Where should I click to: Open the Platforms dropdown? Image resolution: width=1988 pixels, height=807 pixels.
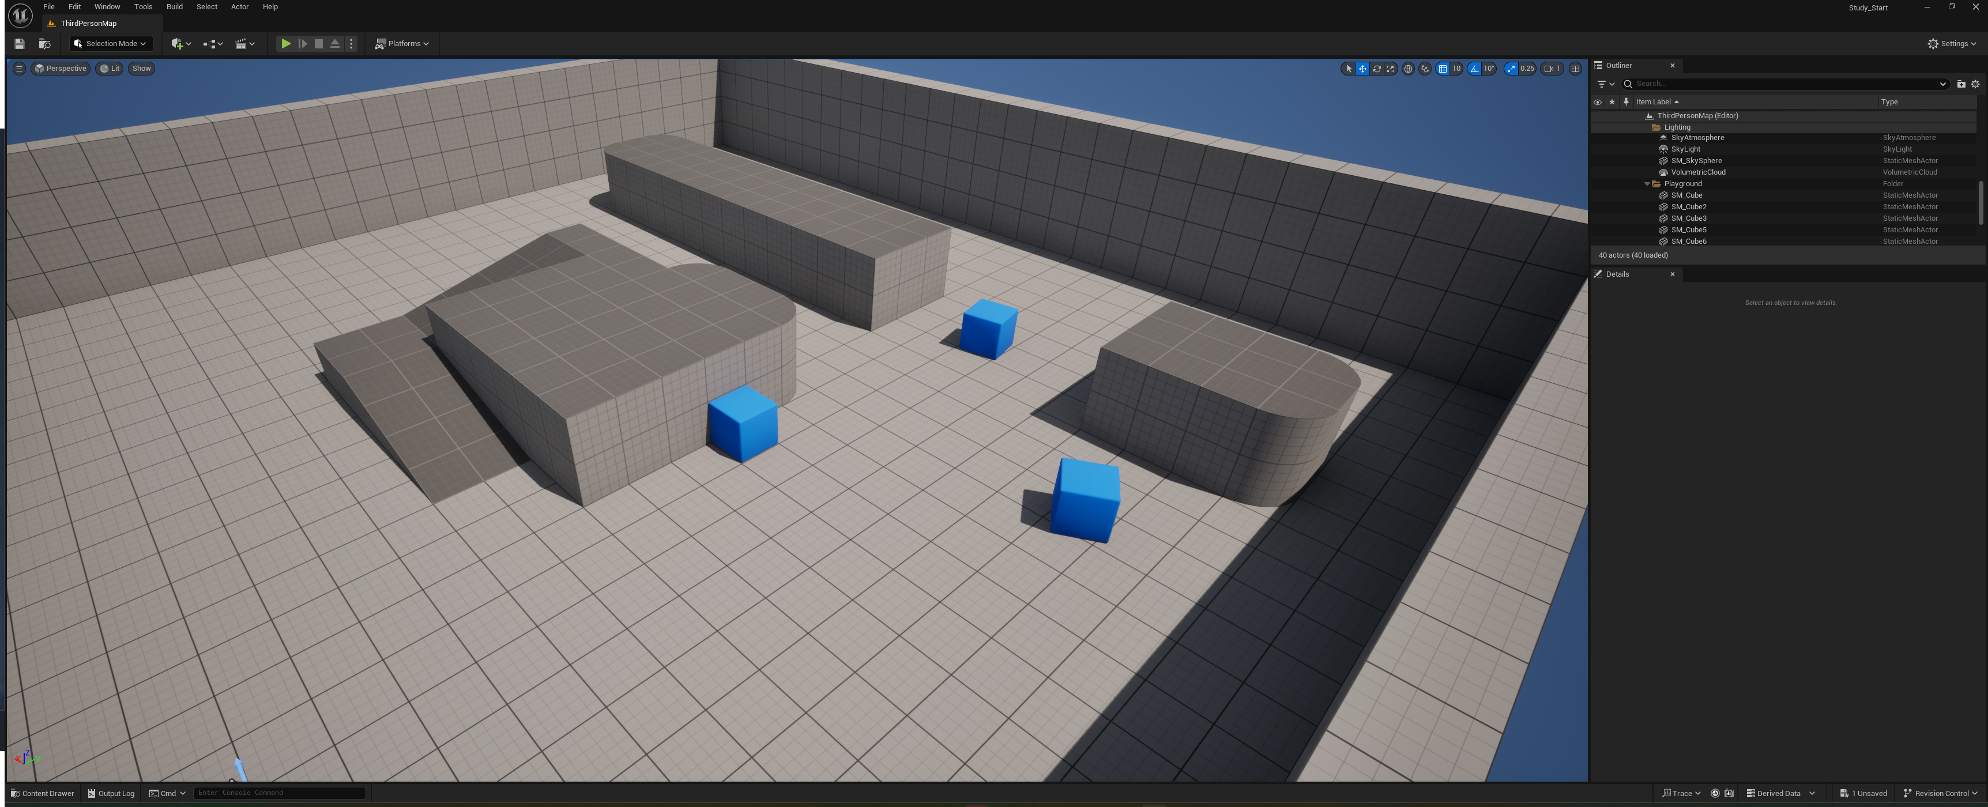pos(401,44)
